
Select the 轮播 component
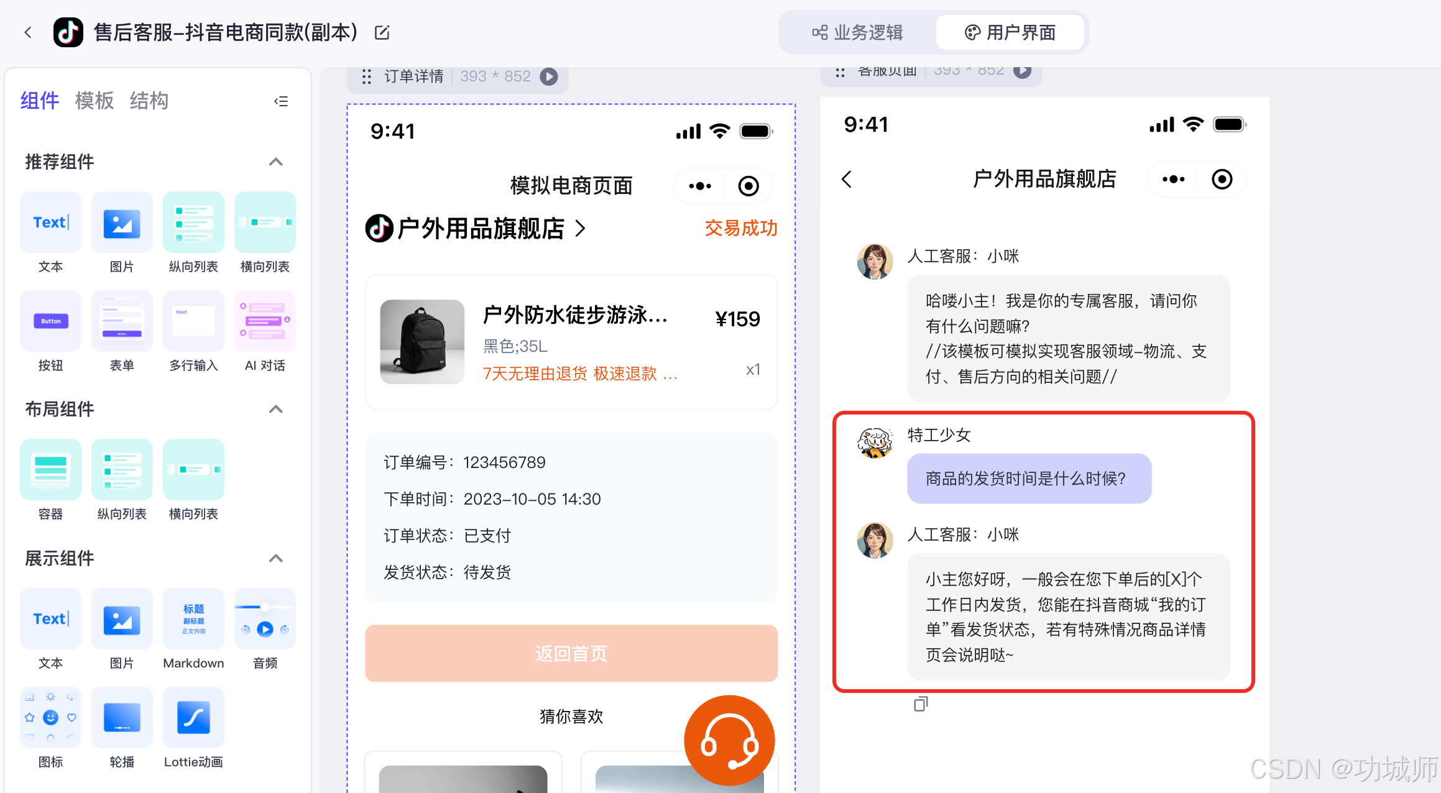point(122,728)
